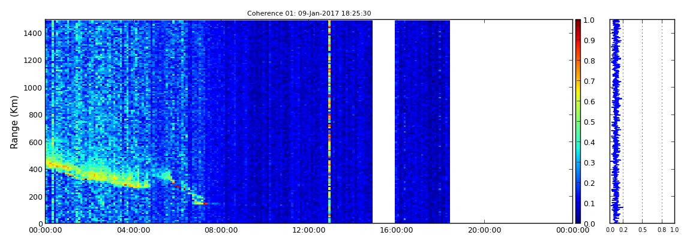Viewport: 690px width, 244px height.
Task: Select the 04:00:00 time axis tick label
Action: point(133,230)
